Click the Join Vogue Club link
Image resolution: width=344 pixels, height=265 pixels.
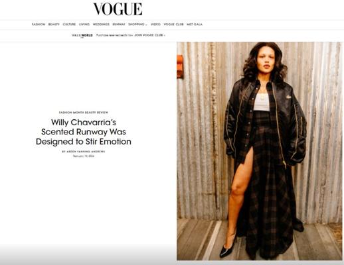point(149,35)
